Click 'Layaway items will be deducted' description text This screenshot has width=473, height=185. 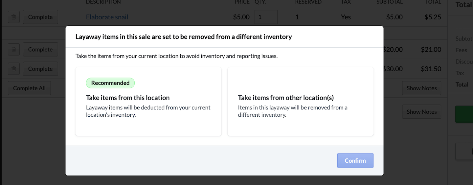coord(148,111)
